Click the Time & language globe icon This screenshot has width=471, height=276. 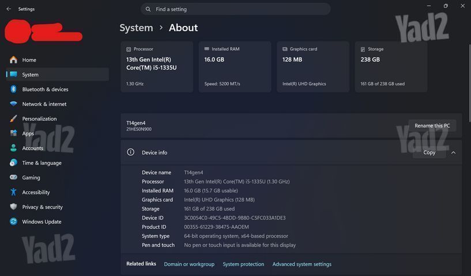13,162
